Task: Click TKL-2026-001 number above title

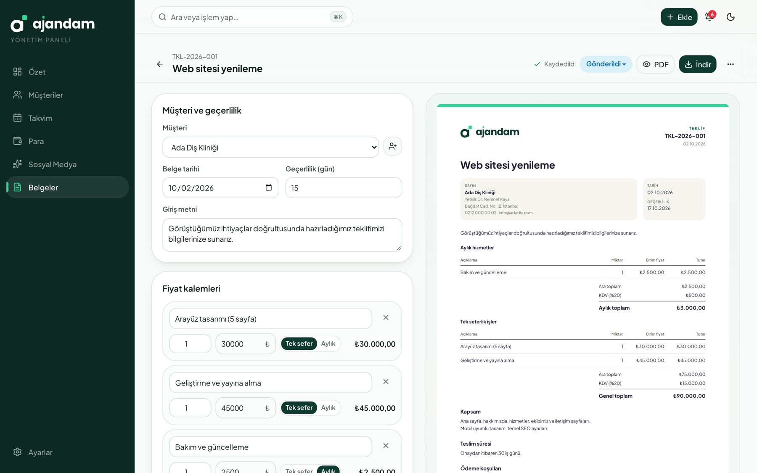Action: click(195, 56)
